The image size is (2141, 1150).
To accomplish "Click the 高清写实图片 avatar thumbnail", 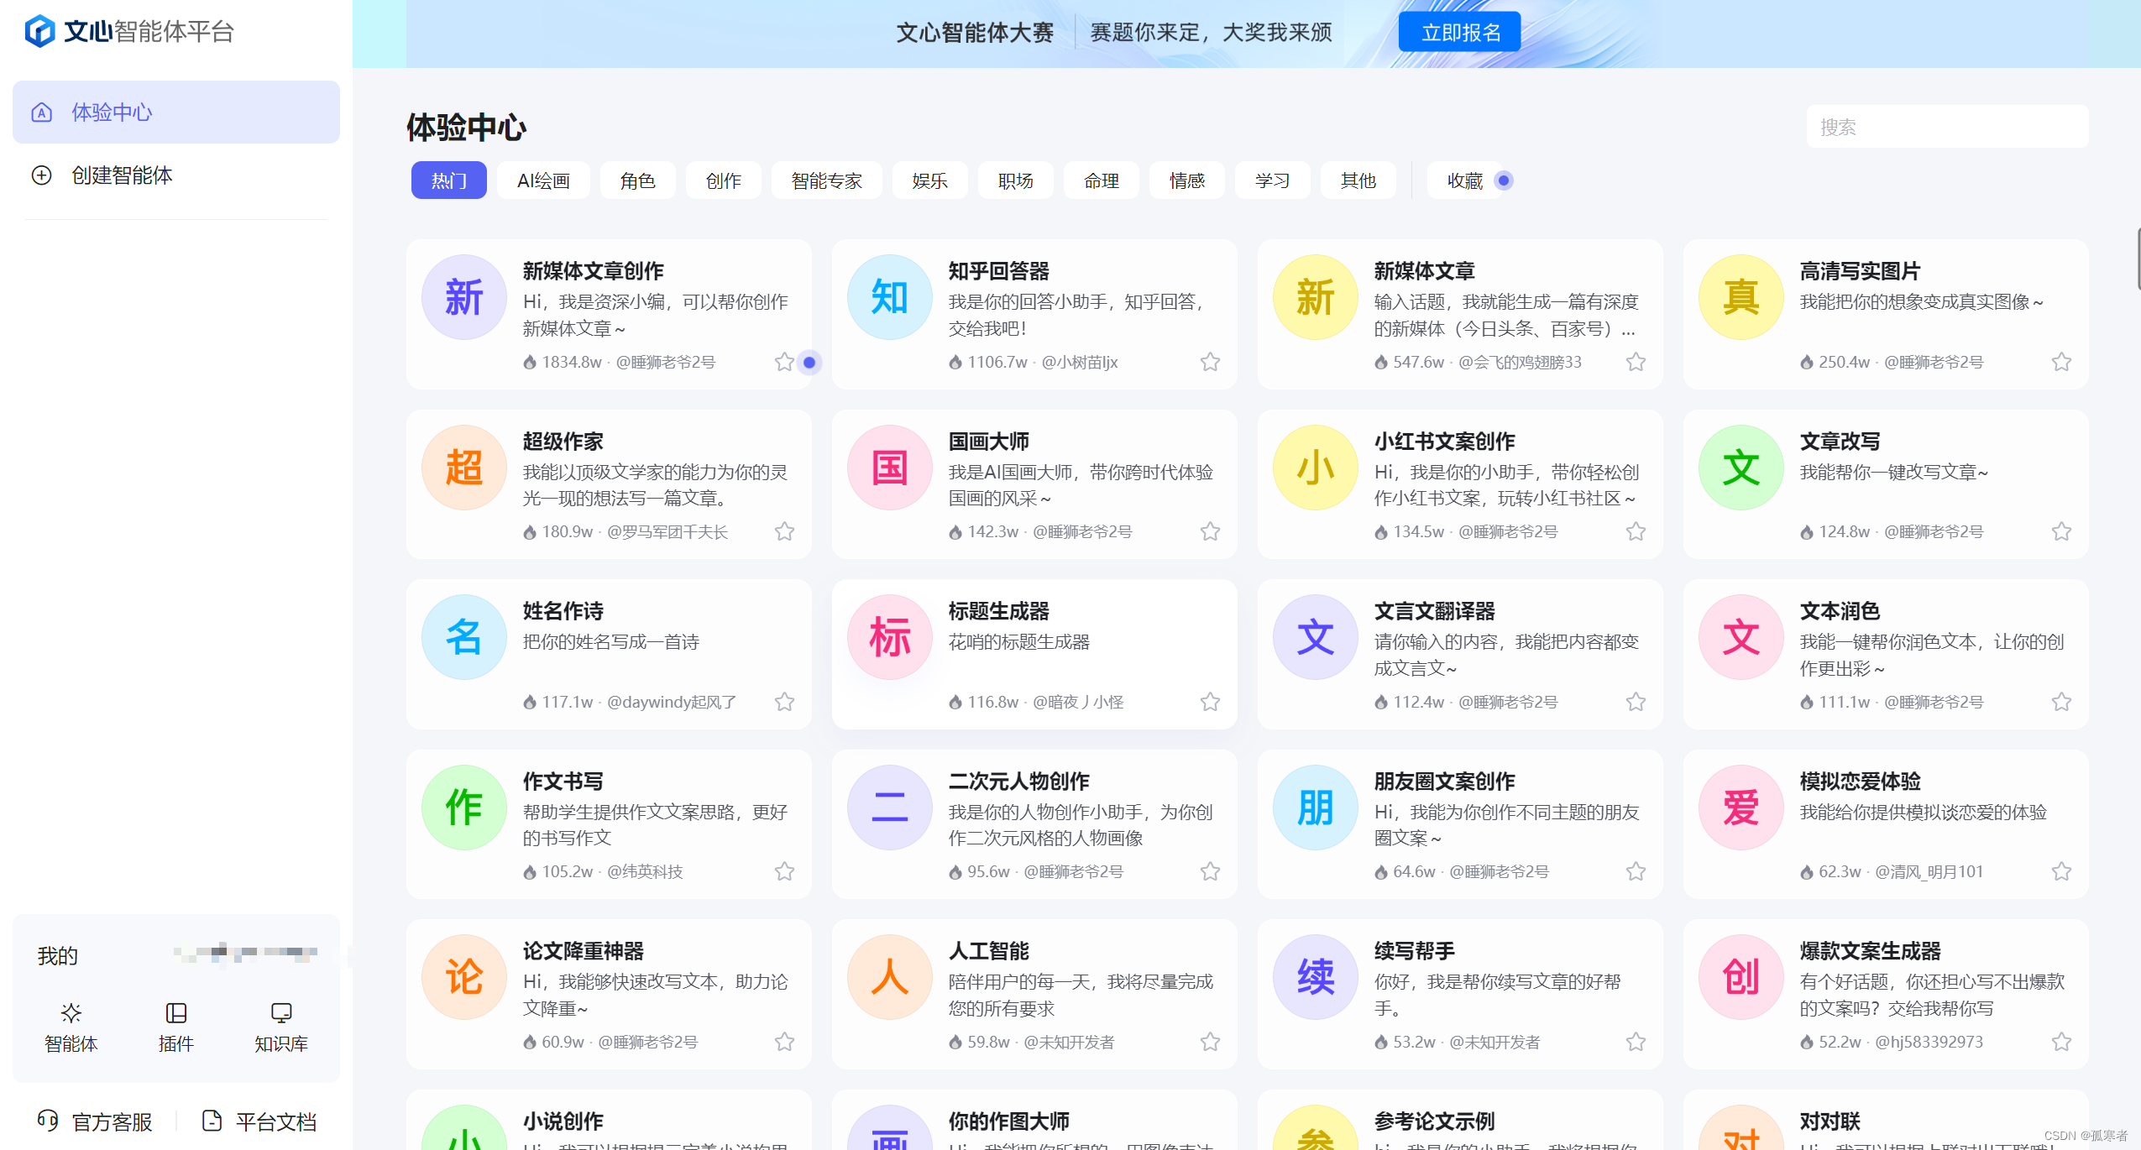I will (1741, 296).
